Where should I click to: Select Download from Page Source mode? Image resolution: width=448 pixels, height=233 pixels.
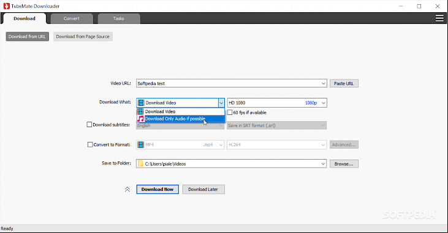tap(83, 37)
